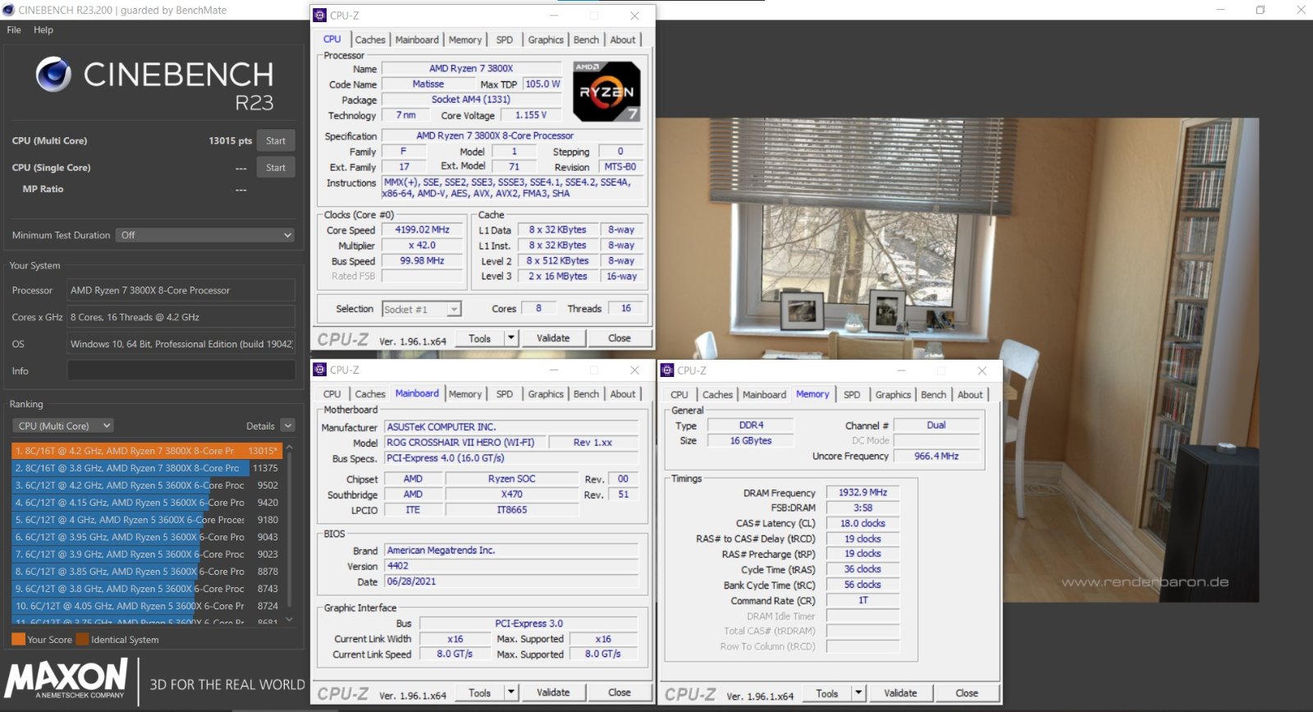Open Caches tab in Mainboard CPU-Z window
This screenshot has height=712, width=1313.
click(x=370, y=394)
